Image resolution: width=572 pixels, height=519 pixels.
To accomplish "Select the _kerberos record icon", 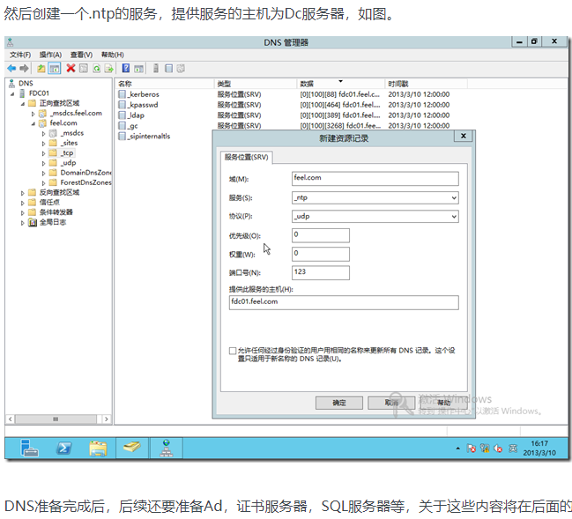I will point(123,94).
